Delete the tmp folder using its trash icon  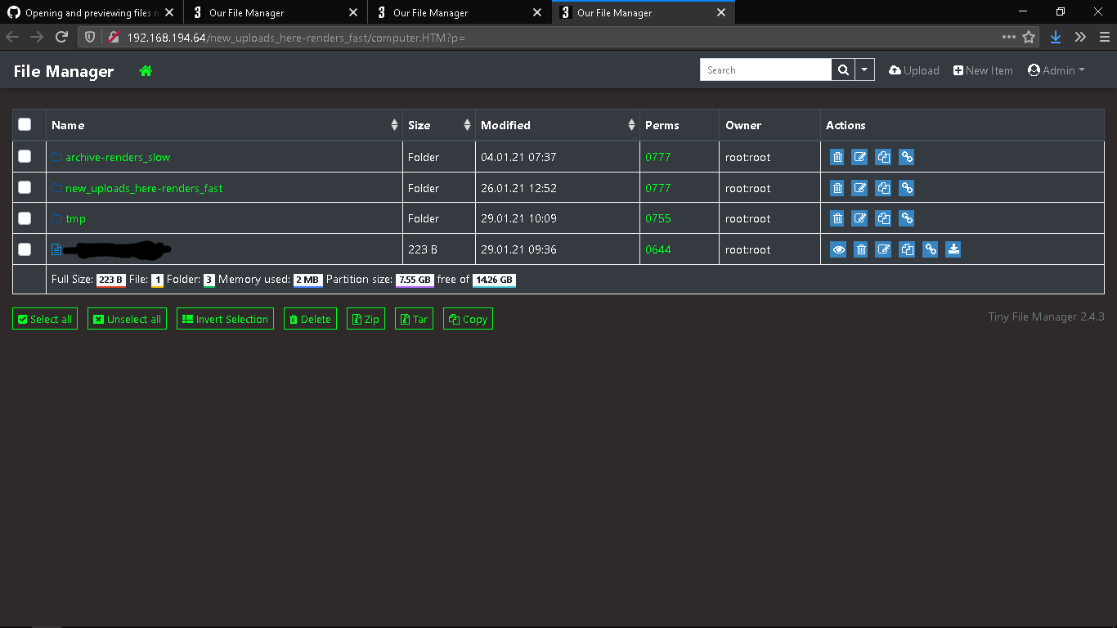[837, 218]
